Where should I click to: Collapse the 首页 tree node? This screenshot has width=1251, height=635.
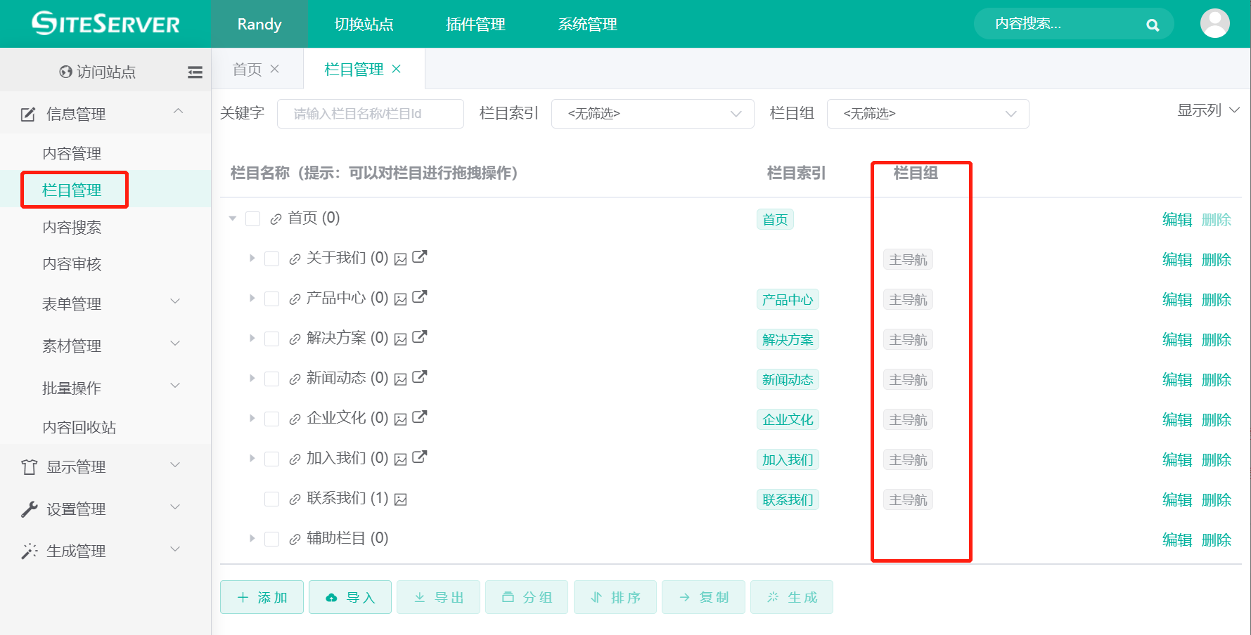[x=232, y=218]
